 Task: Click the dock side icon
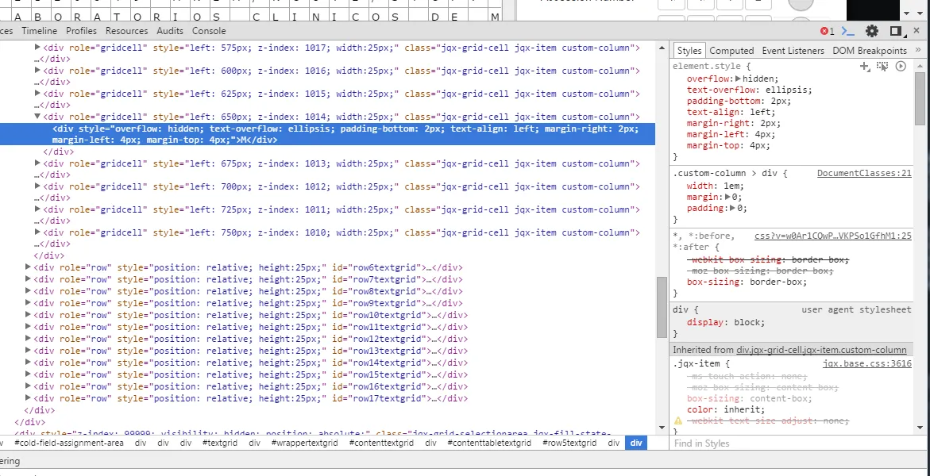point(896,31)
